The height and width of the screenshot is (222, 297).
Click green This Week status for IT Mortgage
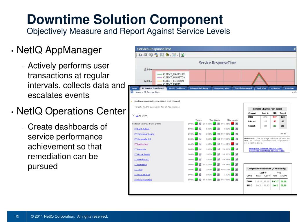214,164
